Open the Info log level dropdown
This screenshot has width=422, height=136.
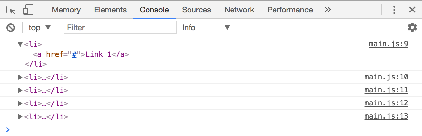[x=206, y=28]
